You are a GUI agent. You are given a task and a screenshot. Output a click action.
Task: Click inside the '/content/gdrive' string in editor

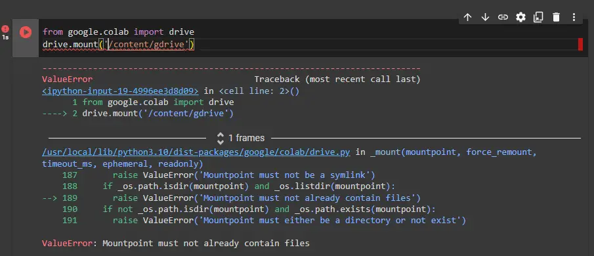coord(148,45)
